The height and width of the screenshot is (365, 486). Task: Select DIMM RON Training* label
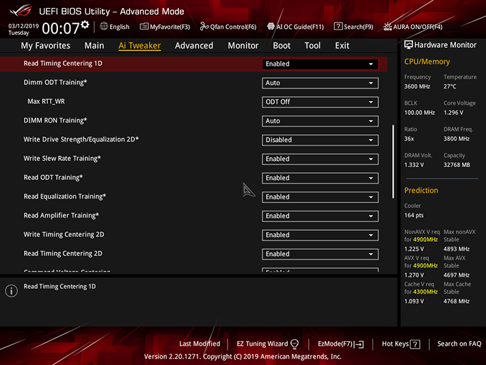point(55,121)
